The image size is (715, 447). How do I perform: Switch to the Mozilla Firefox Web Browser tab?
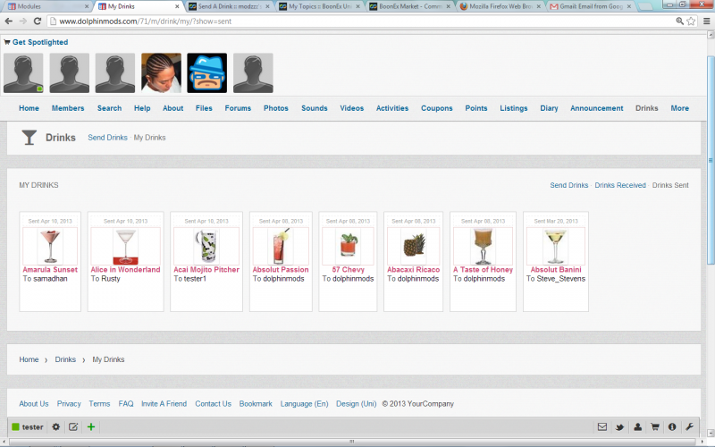coord(500,6)
